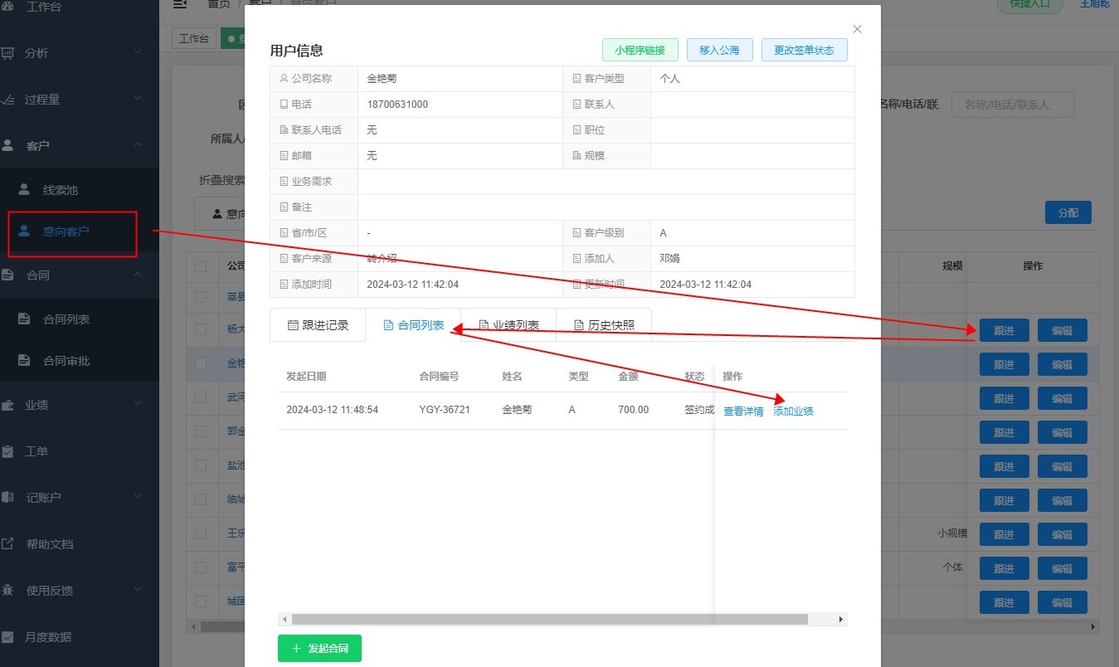The width and height of the screenshot is (1119, 667).
Task: Toggle the select-all checkbox in table header
Action: click(x=201, y=266)
